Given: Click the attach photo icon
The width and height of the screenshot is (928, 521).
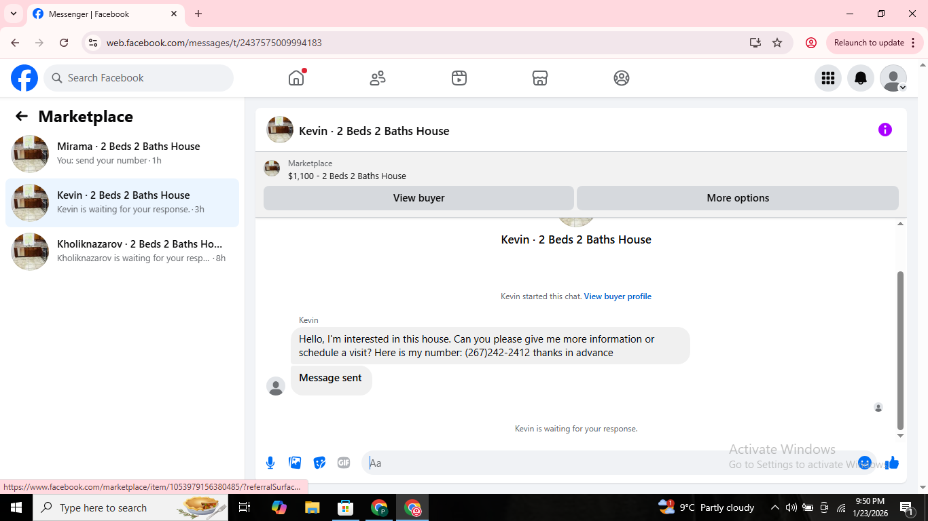Looking at the screenshot, I should click(295, 463).
